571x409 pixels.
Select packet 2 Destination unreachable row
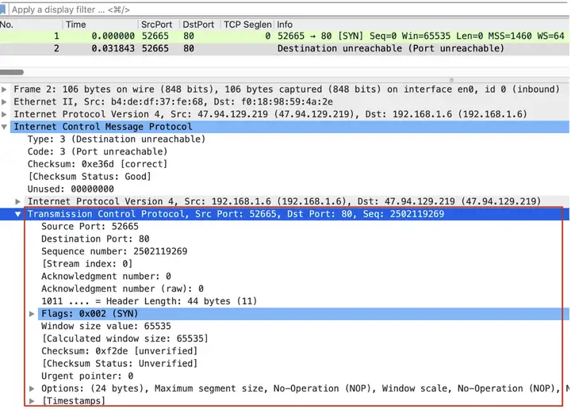[x=285, y=48]
